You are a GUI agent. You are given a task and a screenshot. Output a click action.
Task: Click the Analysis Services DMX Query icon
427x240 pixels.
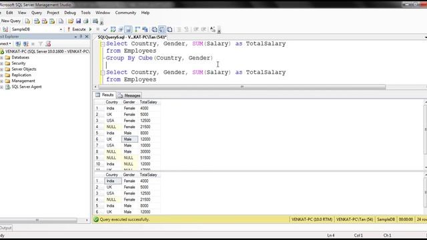[x=45, y=21]
